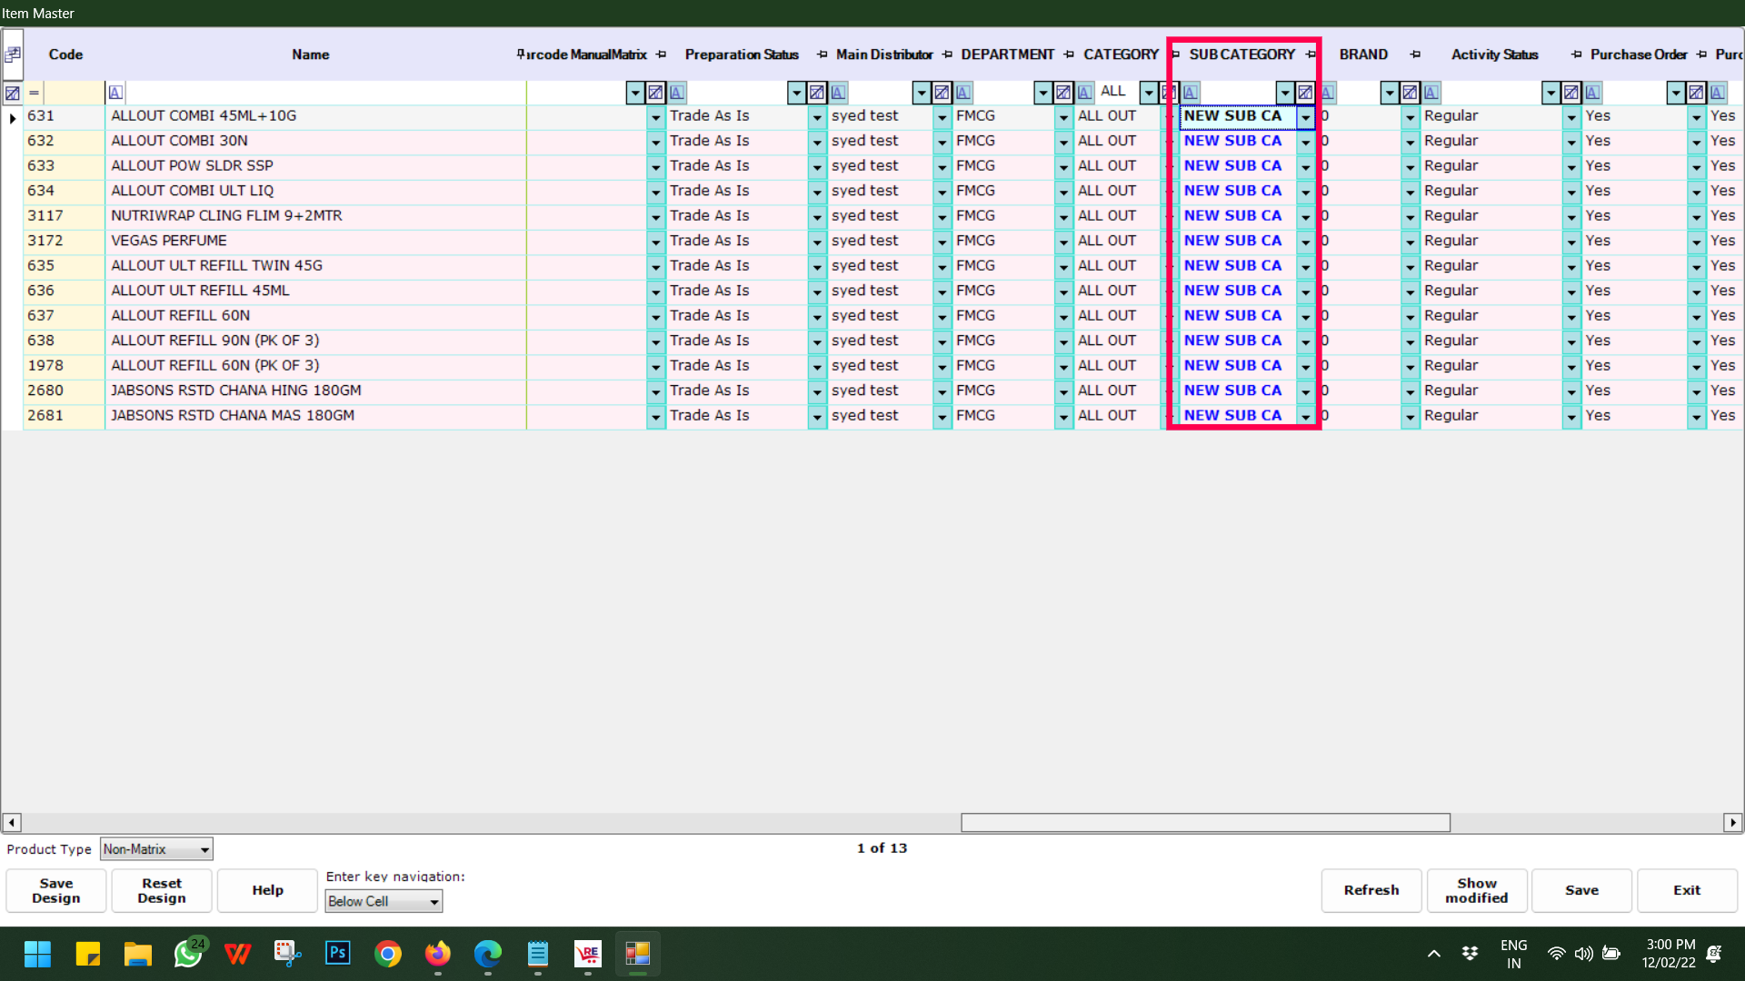Expand the Below Cell navigation dropdown
The width and height of the screenshot is (1745, 981).
(x=434, y=902)
